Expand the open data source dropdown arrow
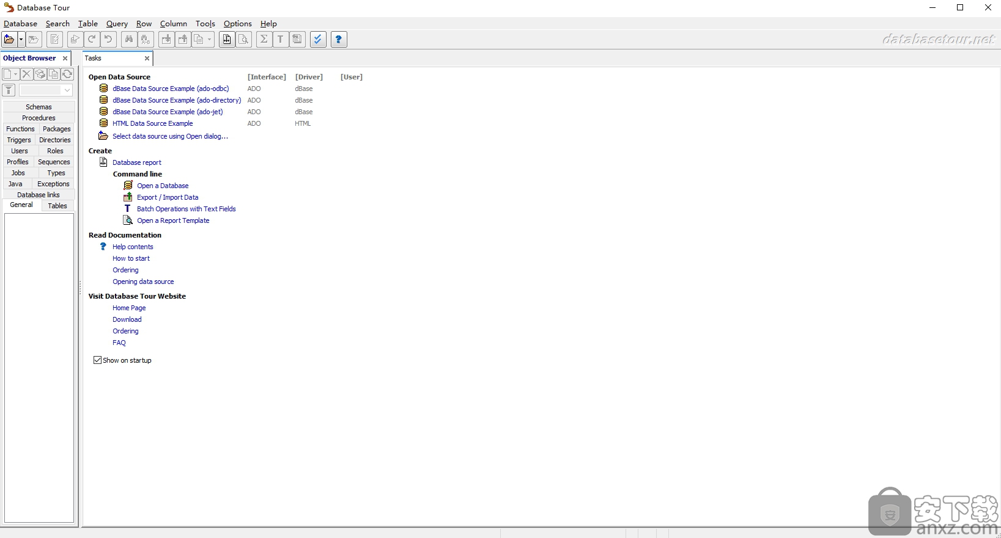1001x538 pixels. click(x=21, y=40)
